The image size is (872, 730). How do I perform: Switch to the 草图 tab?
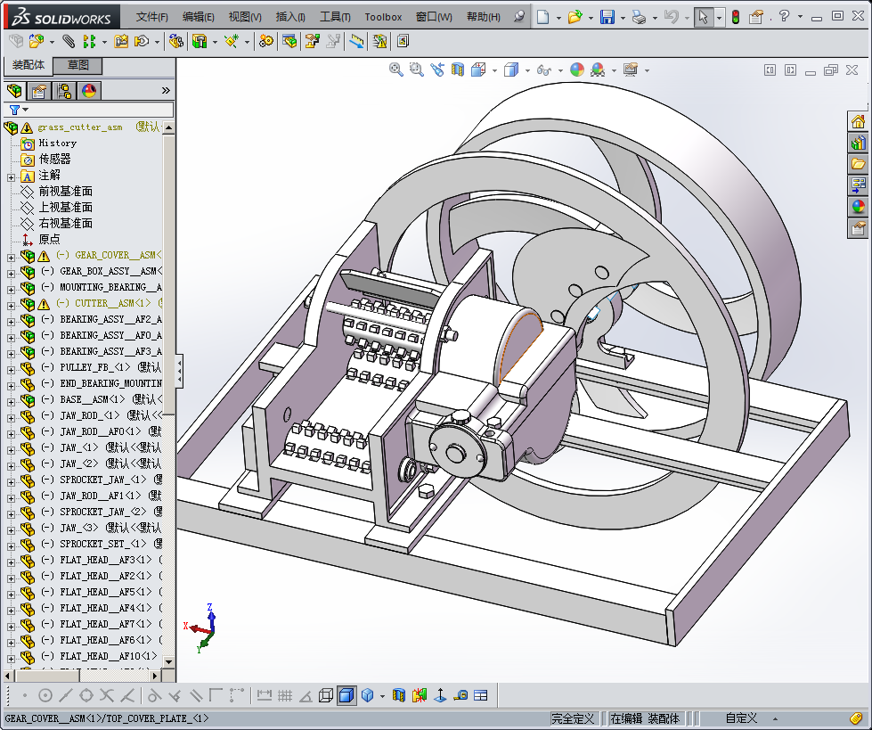pyautogui.click(x=78, y=65)
